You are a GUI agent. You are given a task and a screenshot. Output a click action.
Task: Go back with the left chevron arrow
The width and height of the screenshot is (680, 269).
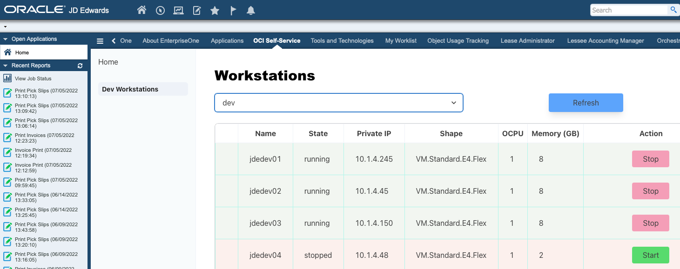(114, 41)
